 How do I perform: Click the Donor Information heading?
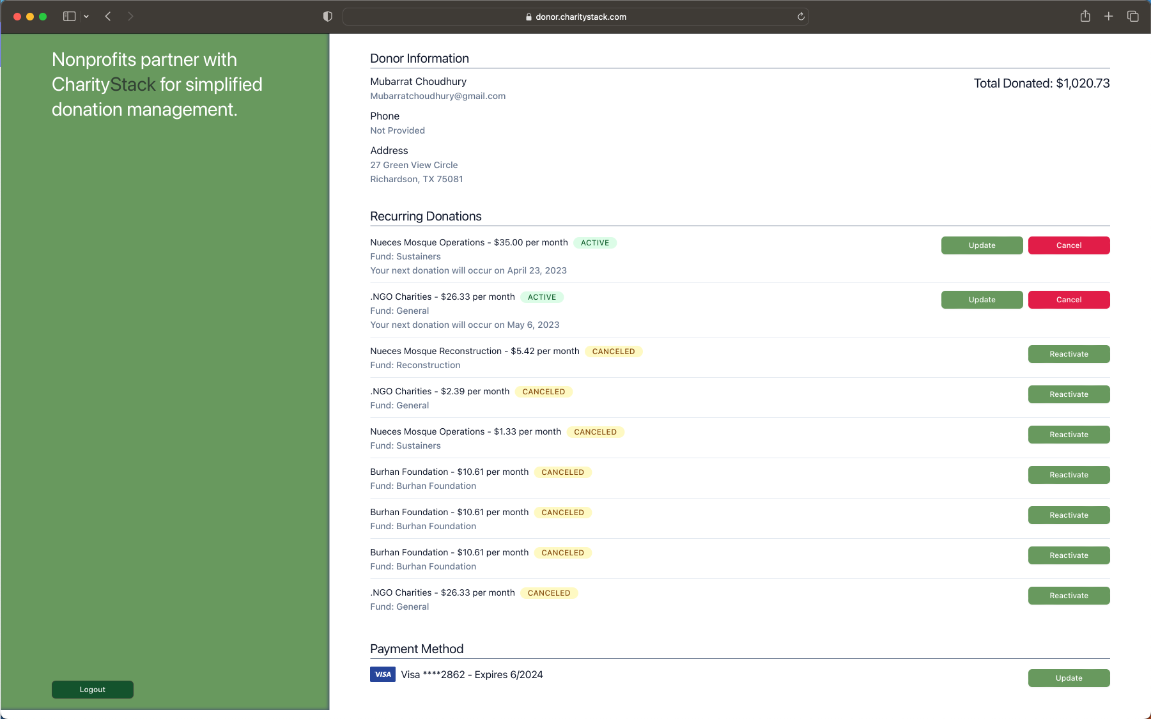[x=420, y=58]
